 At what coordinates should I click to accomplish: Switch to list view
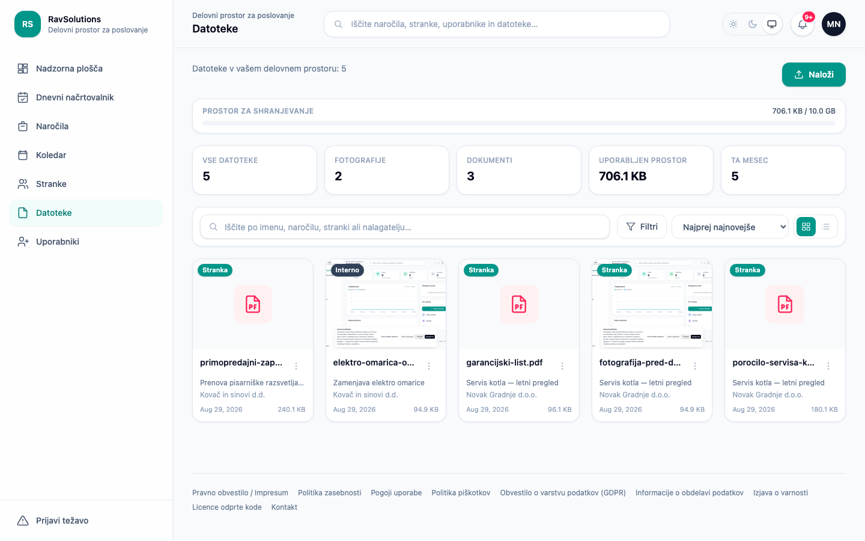point(826,227)
